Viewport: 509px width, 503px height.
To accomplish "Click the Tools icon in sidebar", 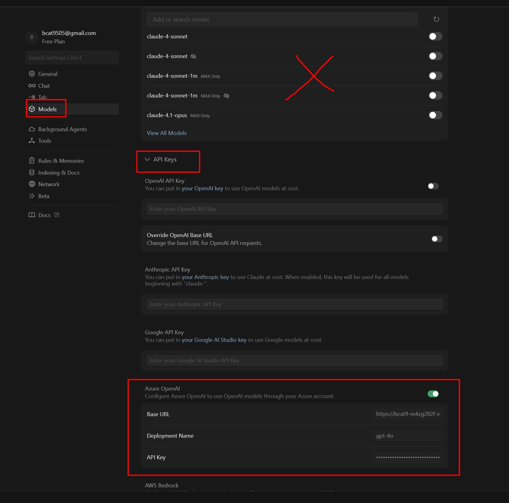I will point(32,141).
